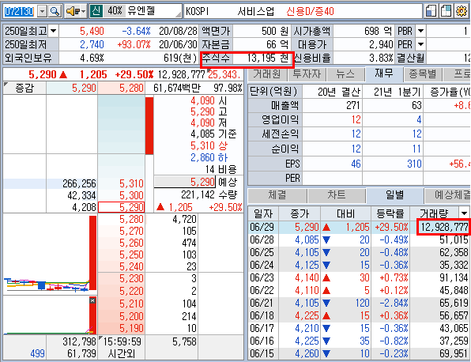Select the 06/29 daily row

point(359,227)
